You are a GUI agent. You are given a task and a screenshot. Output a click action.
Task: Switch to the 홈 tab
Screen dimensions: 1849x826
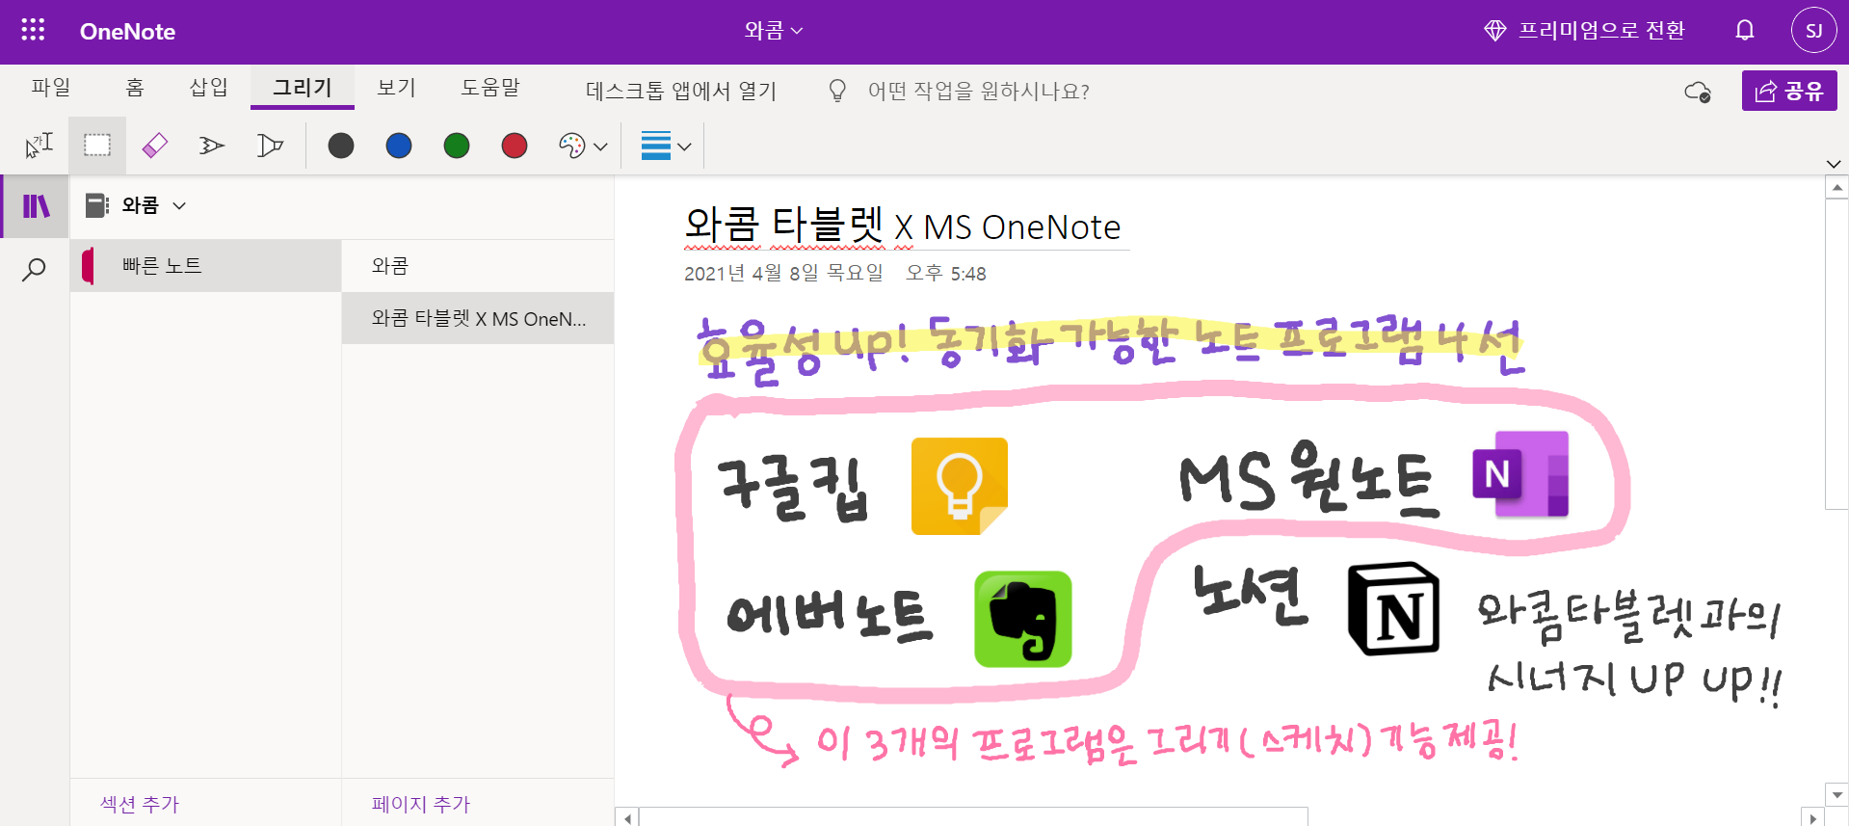[135, 88]
